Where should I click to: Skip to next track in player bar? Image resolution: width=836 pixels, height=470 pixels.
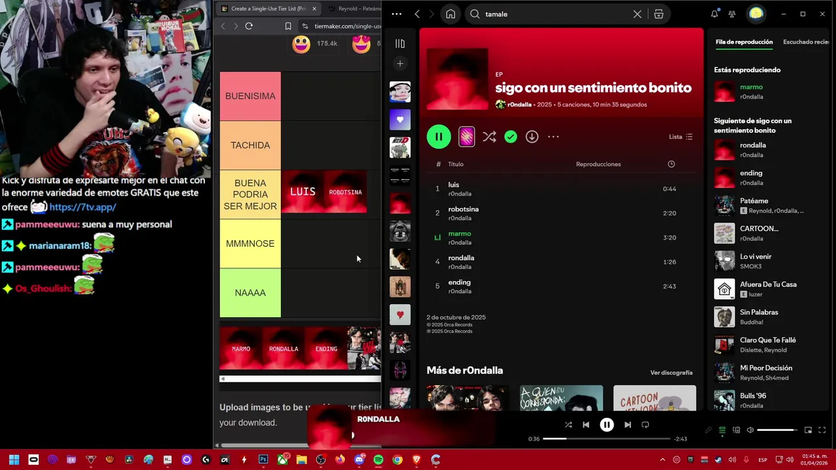coord(628,425)
